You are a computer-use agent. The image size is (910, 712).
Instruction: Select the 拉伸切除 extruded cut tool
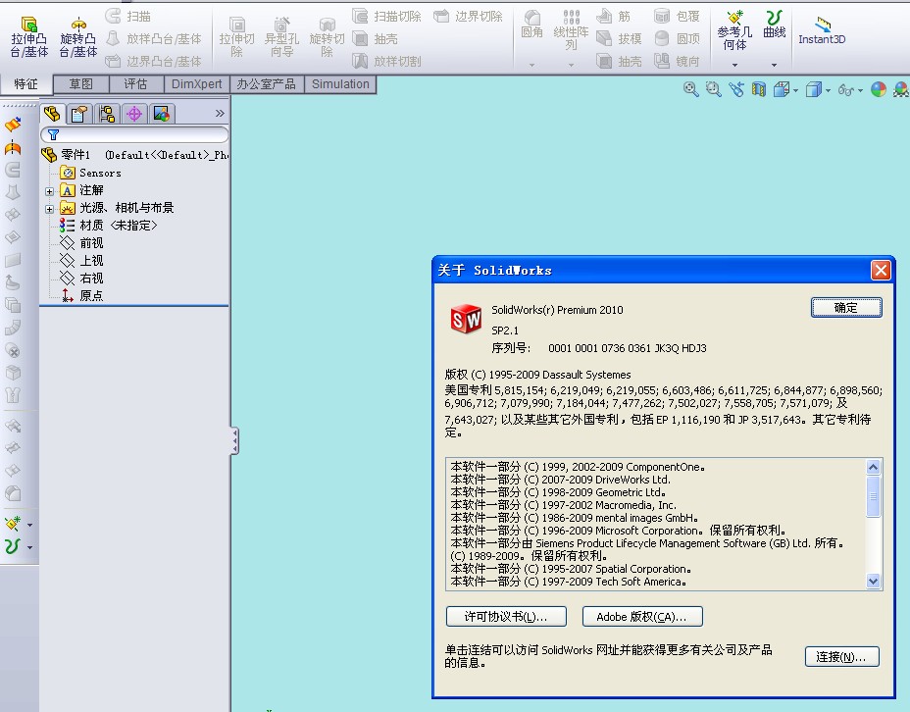pyautogui.click(x=236, y=37)
